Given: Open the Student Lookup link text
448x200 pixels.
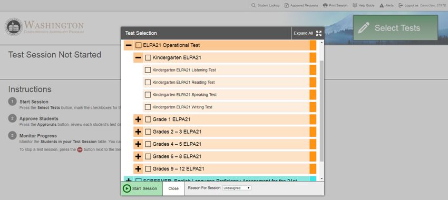Looking at the screenshot, I should coord(268,5).
